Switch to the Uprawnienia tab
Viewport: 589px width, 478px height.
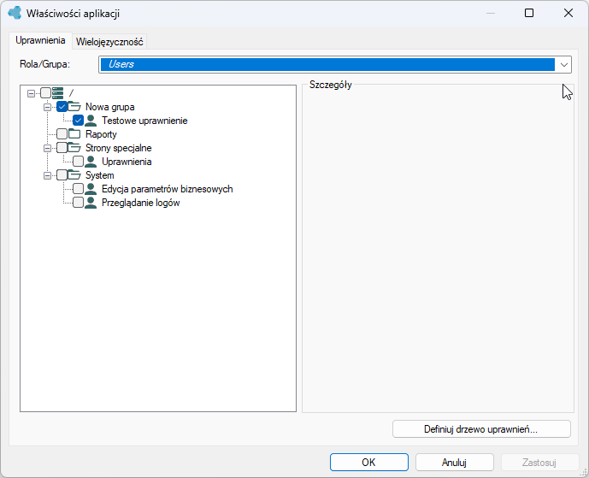(40, 40)
